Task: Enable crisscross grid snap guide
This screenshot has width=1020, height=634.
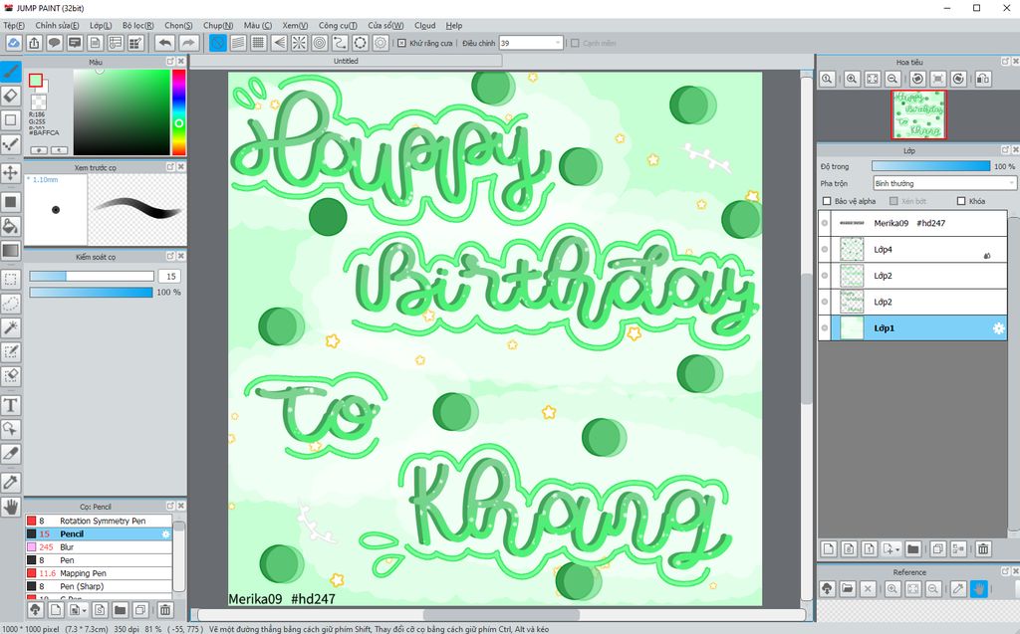Action: point(258,43)
